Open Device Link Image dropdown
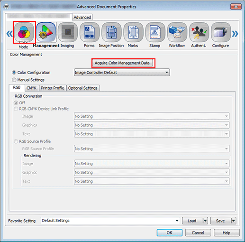 tap(152, 116)
